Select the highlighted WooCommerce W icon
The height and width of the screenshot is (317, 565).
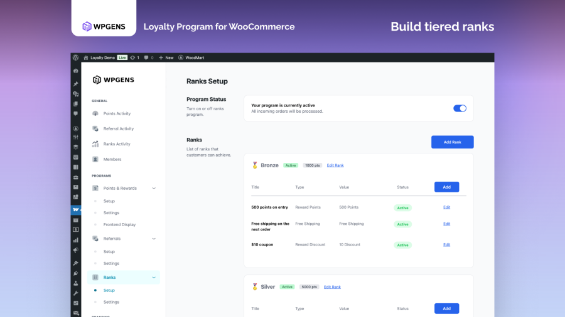(76, 209)
